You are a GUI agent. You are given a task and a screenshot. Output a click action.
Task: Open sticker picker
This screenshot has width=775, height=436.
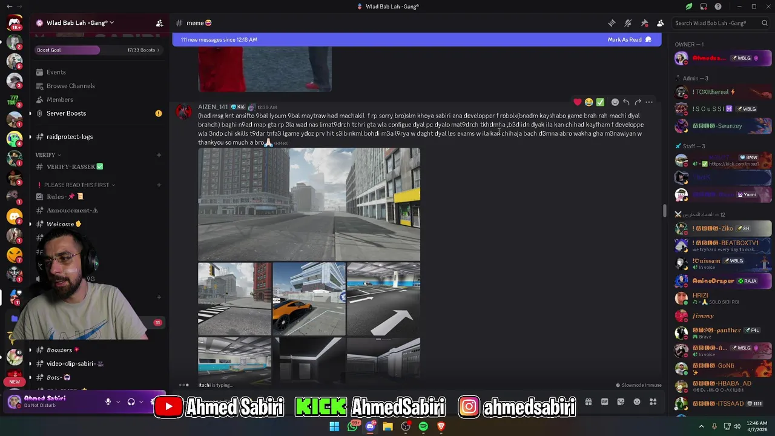click(x=621, y=401)
